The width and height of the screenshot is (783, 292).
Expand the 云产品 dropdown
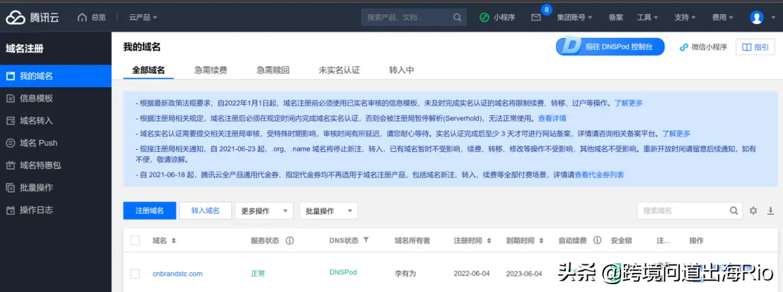(143, 18)
